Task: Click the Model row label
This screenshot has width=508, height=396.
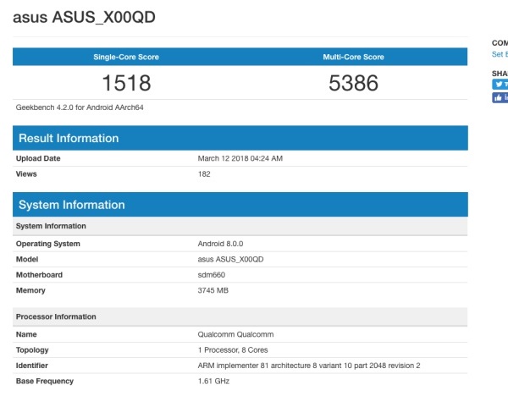Action: pos(27,260)
